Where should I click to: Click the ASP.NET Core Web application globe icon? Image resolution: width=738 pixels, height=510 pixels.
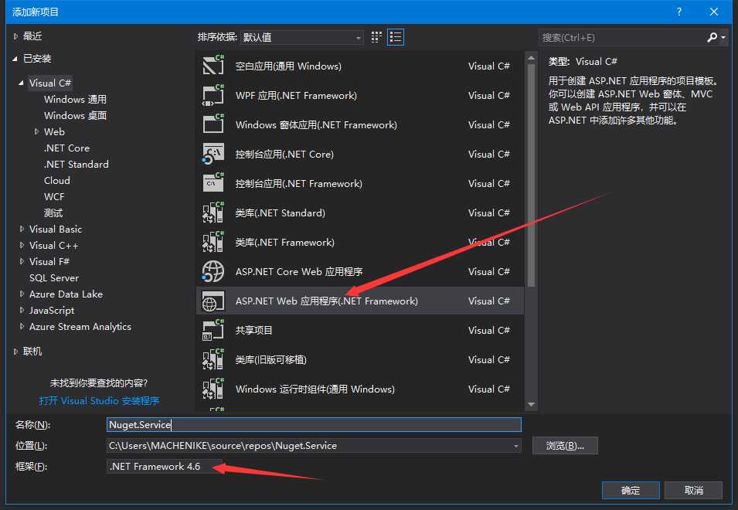pyautogui.click(x=213, y=271)
